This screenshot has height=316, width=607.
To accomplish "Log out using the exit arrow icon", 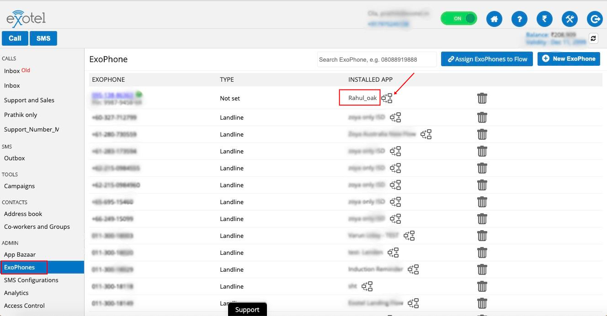I will (595, 19).
